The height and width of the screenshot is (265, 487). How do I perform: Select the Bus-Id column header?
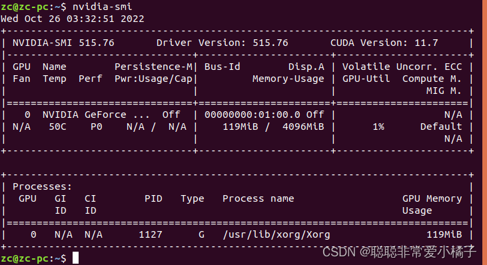[x=223, y=67]
